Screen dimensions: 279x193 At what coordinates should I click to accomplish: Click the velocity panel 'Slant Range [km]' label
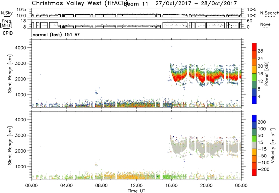10,146
